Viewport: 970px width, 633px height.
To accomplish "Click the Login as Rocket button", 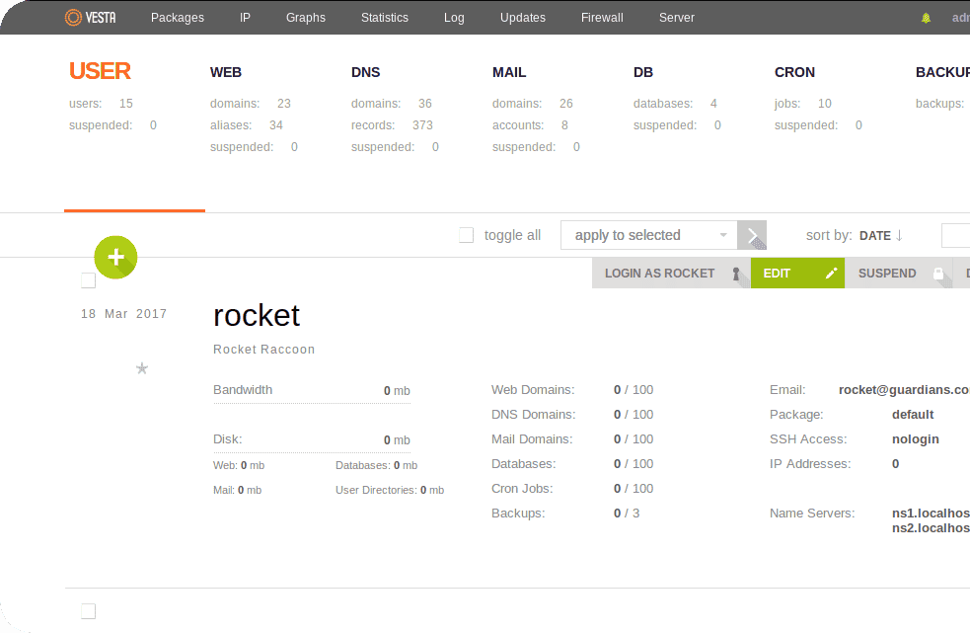I will [x=659, y=274].
